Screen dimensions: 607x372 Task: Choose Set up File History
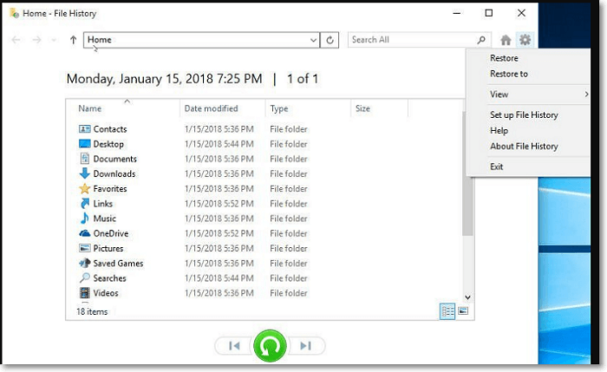(524, 115)
